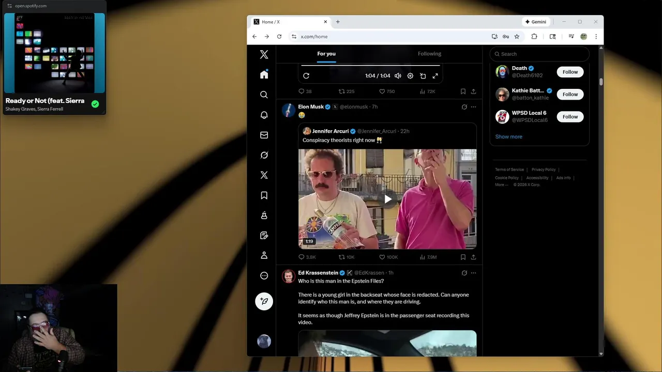Play Jennifer Arcuri's quoted video

click(x=387, y=199)
